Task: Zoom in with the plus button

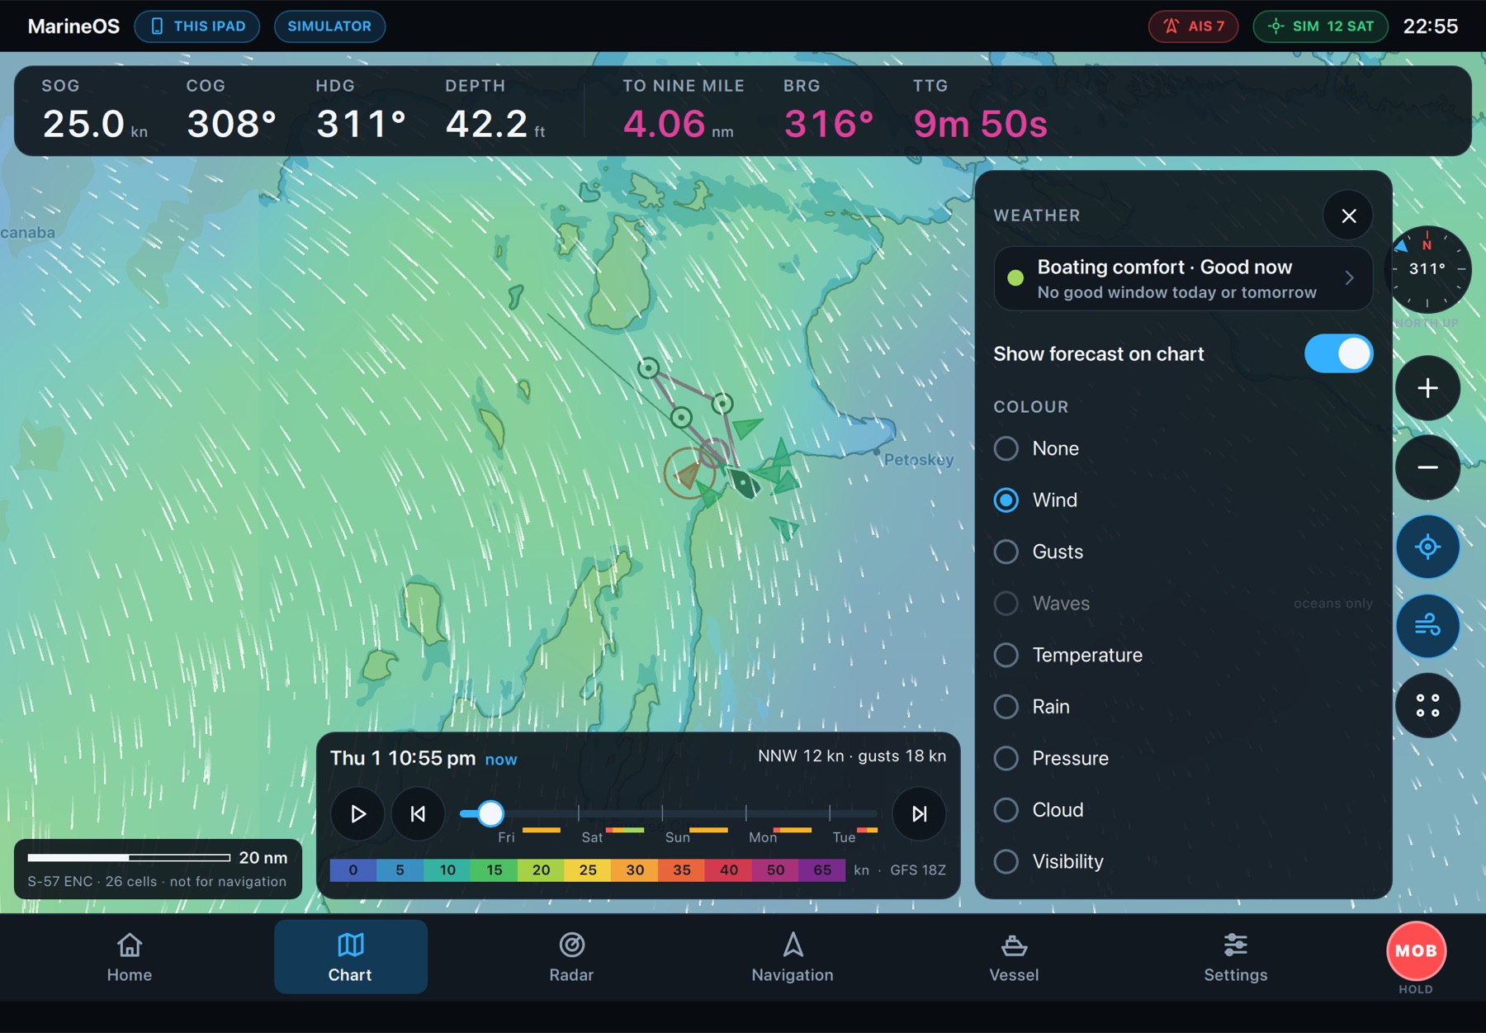Action: [1427, 388]
